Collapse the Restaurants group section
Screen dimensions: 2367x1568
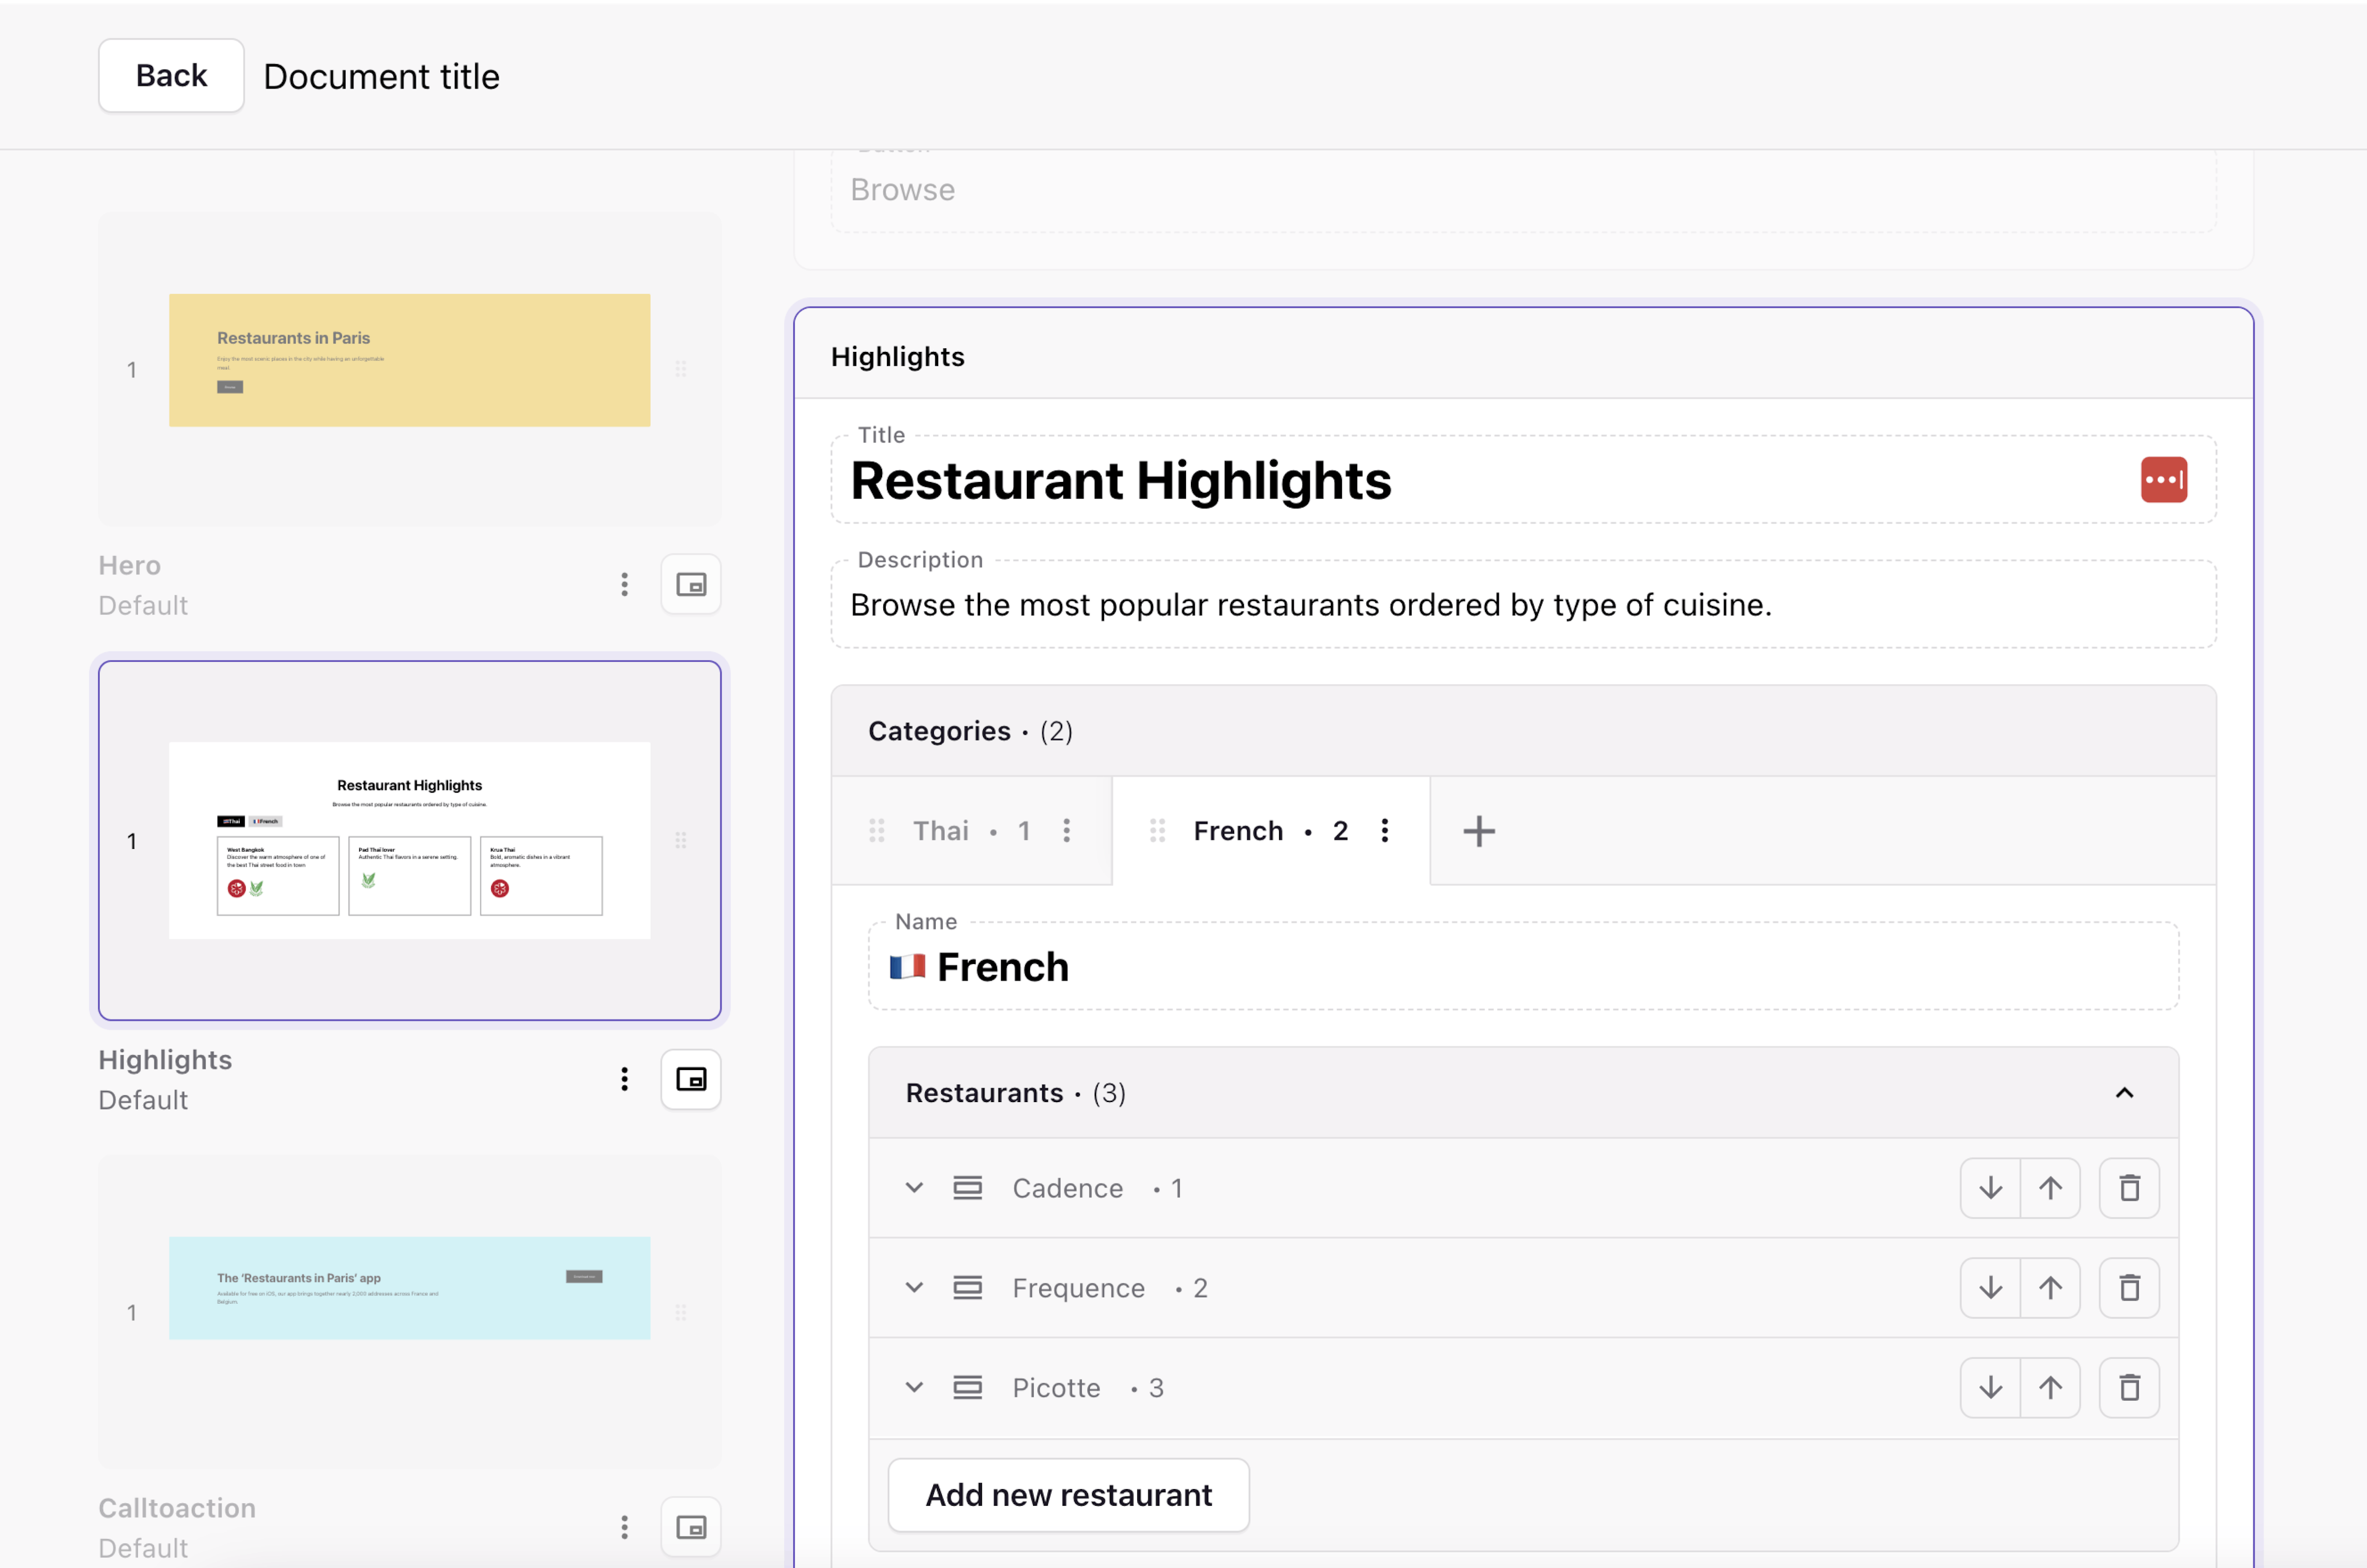(2124, 1093)
